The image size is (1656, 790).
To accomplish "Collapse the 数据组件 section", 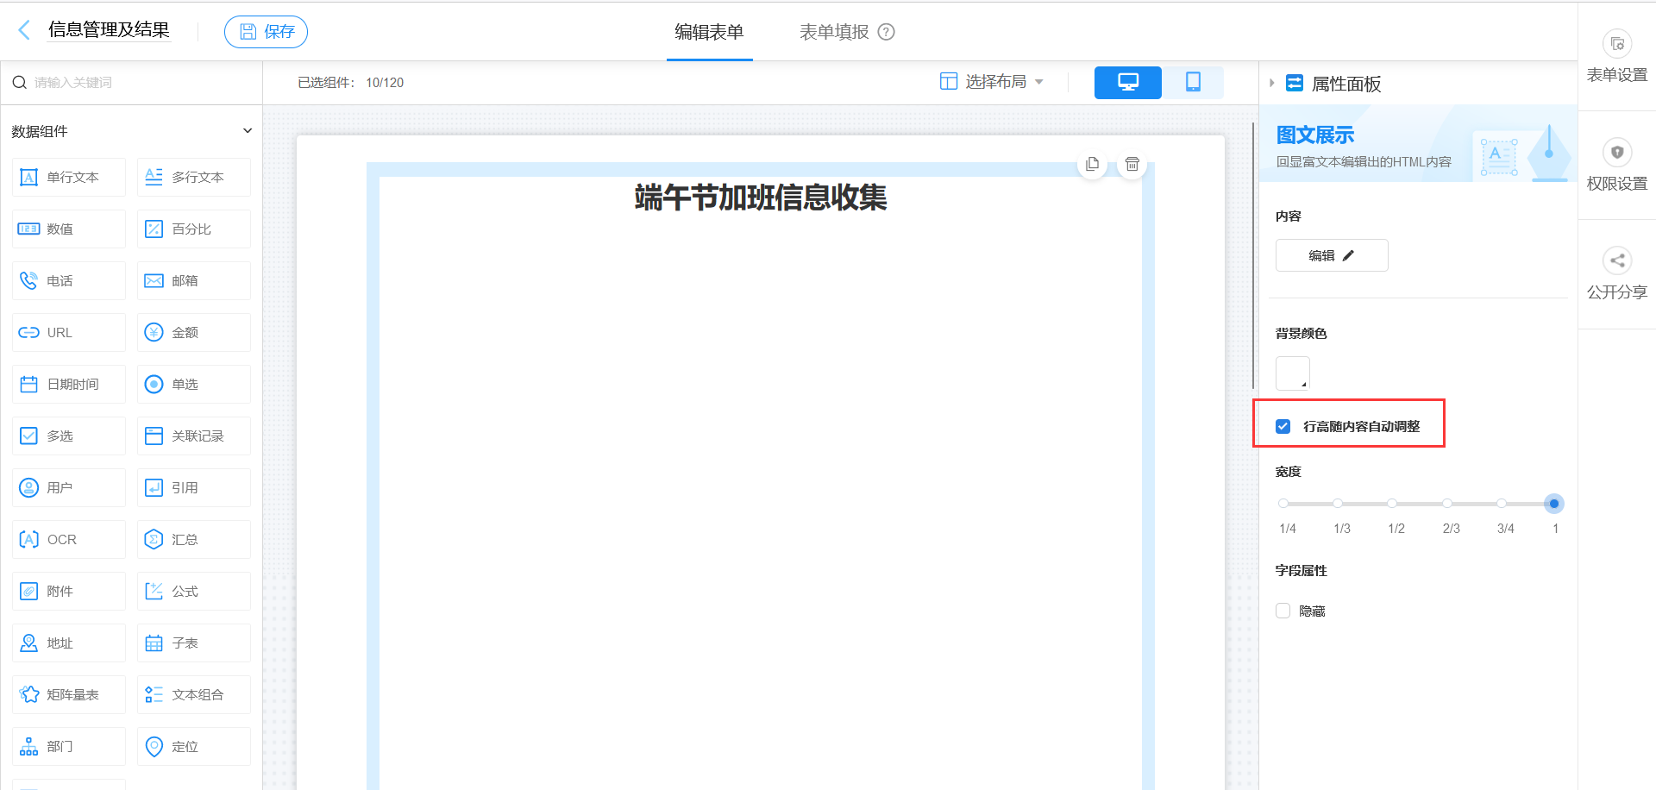I will click(248, 130).
